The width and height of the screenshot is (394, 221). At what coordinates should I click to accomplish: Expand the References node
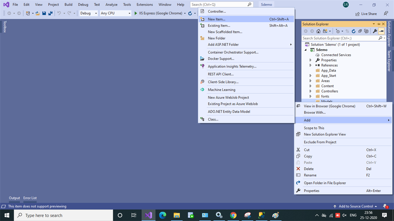(x=311, y=65)
